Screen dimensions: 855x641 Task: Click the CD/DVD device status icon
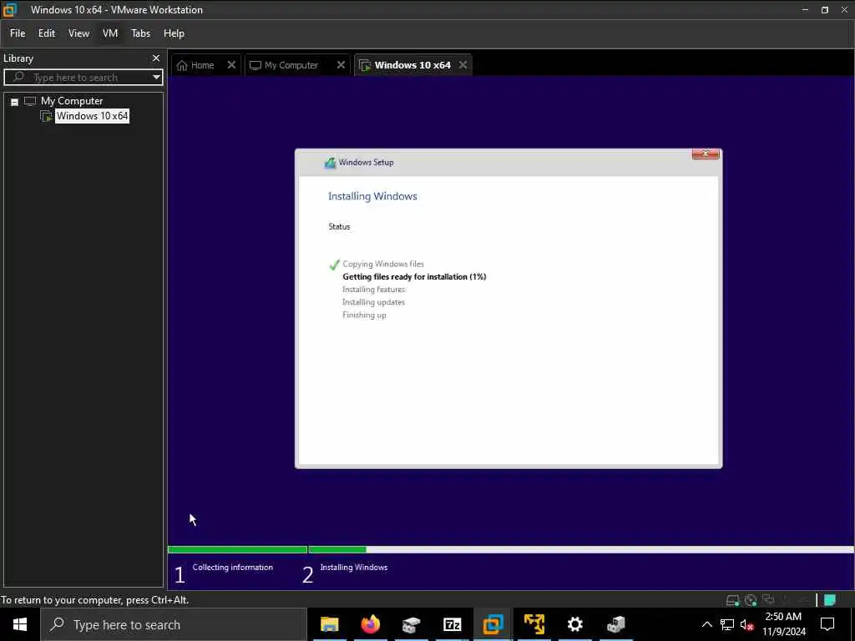pos(751,600)
